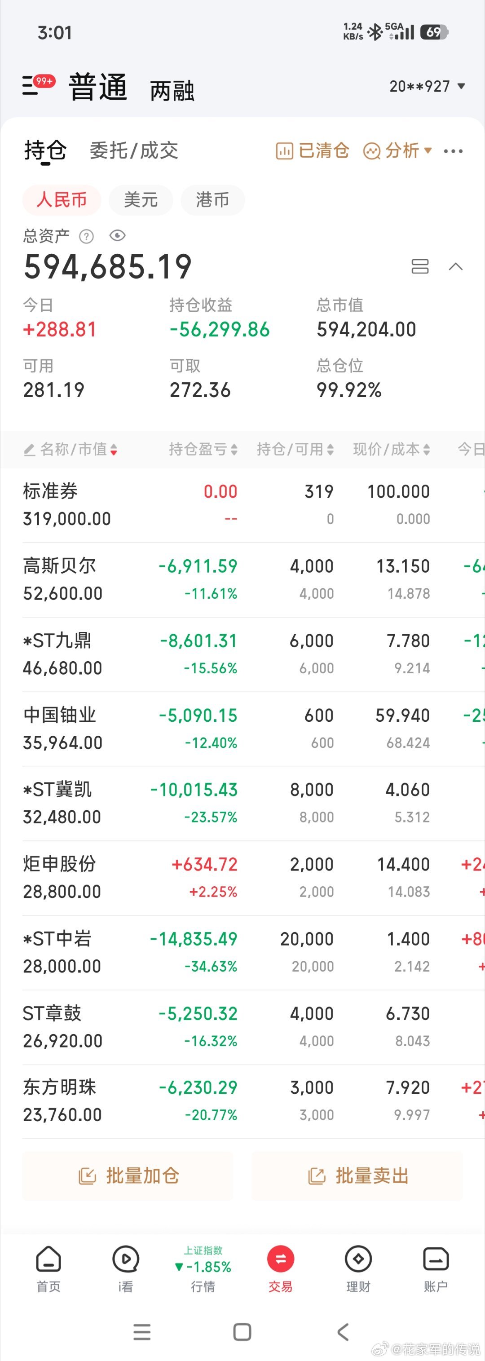Tap the 批量卖出 batch sell button

point(357,1175)
